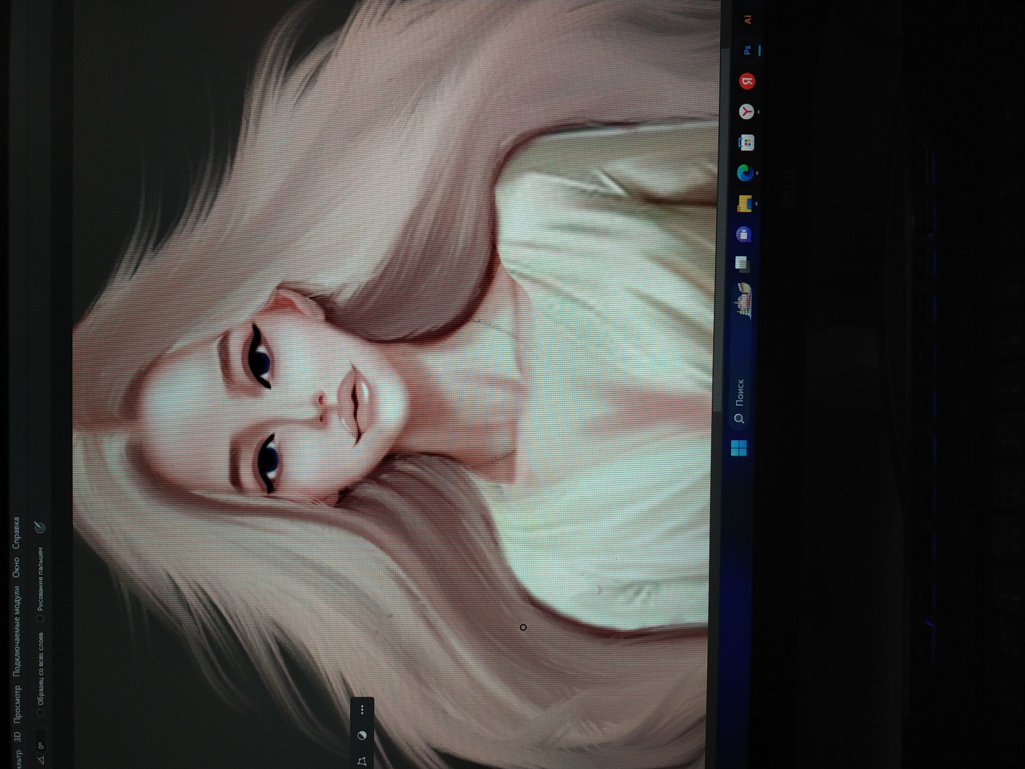Open File Explorer from the taskbar
Screen dimensions: 1025x769
(x=744, y=204)
